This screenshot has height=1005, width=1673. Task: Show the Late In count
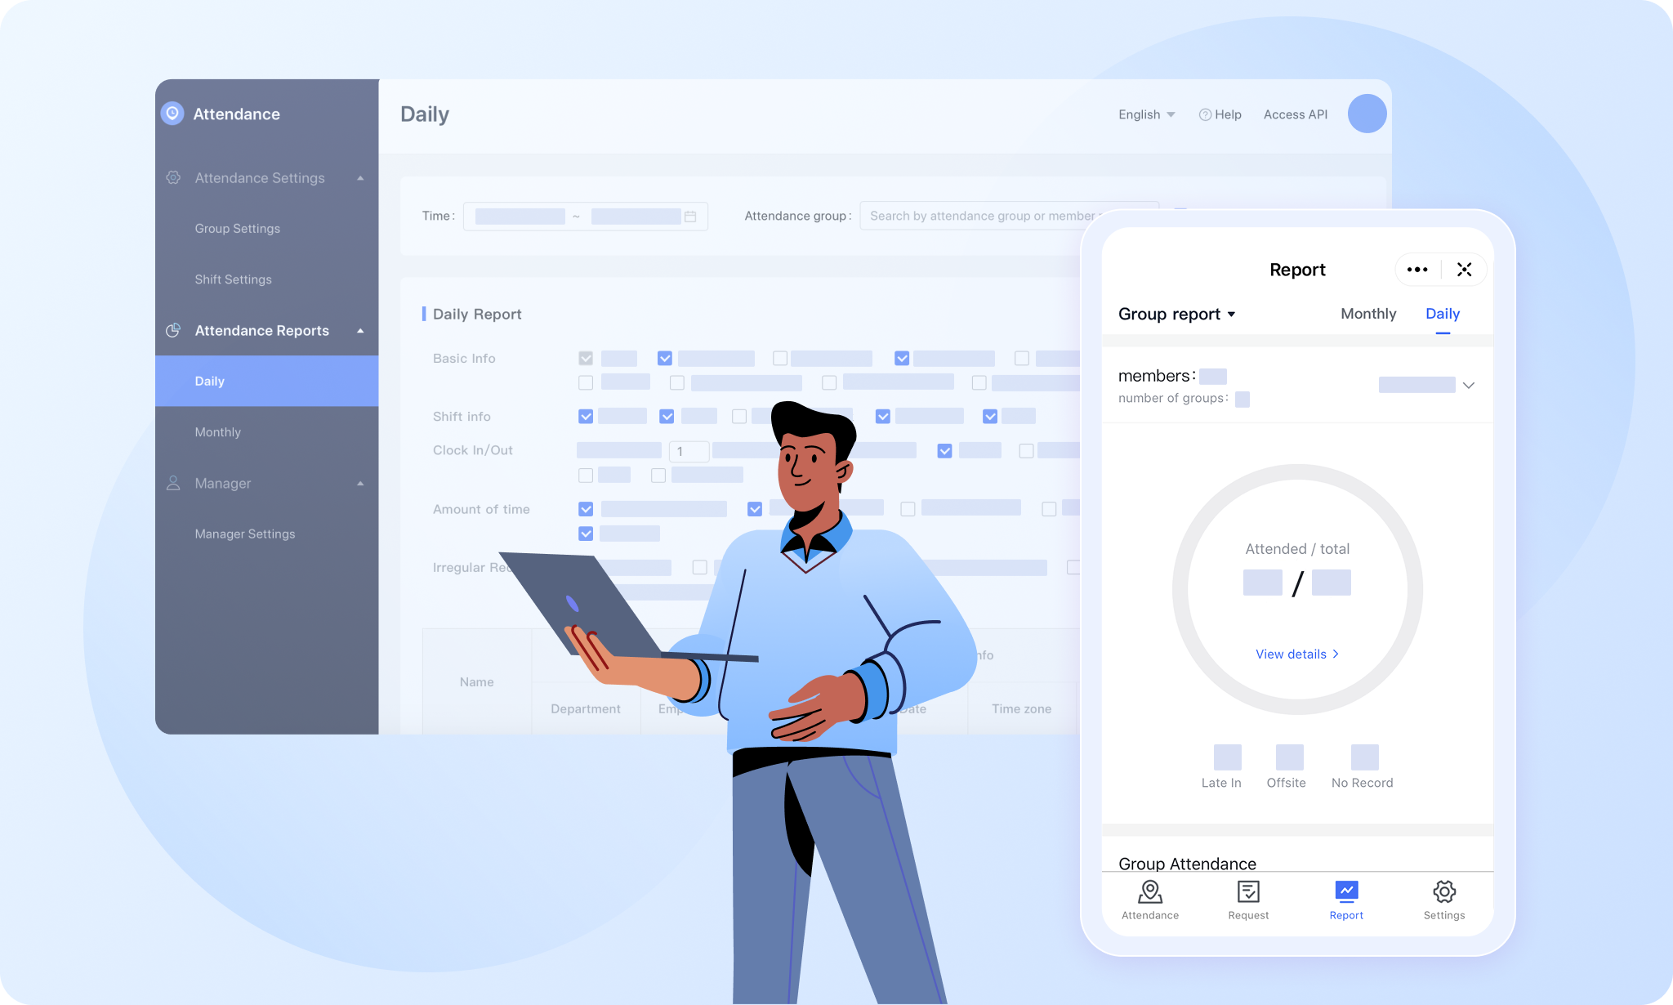pos(1227,757)
